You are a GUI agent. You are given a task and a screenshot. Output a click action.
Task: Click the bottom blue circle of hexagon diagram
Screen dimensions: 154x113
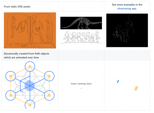[x=30, y=105]
